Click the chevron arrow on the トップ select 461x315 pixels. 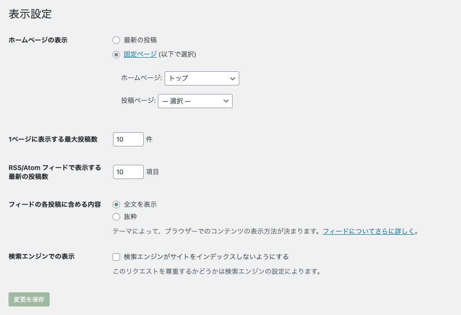coord(232,78)
